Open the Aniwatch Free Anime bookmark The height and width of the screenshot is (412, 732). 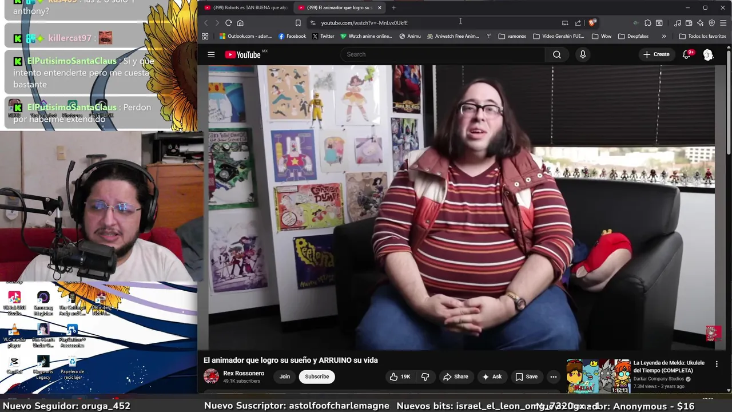click(x=453, y=36)
